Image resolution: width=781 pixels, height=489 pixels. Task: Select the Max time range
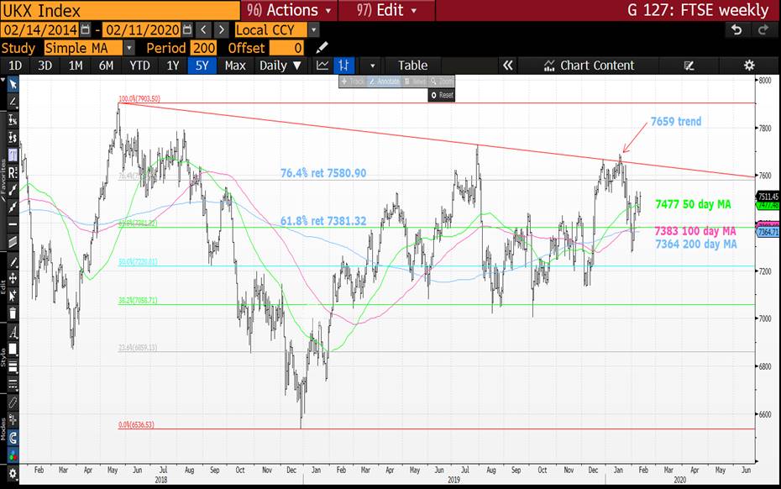235,66
